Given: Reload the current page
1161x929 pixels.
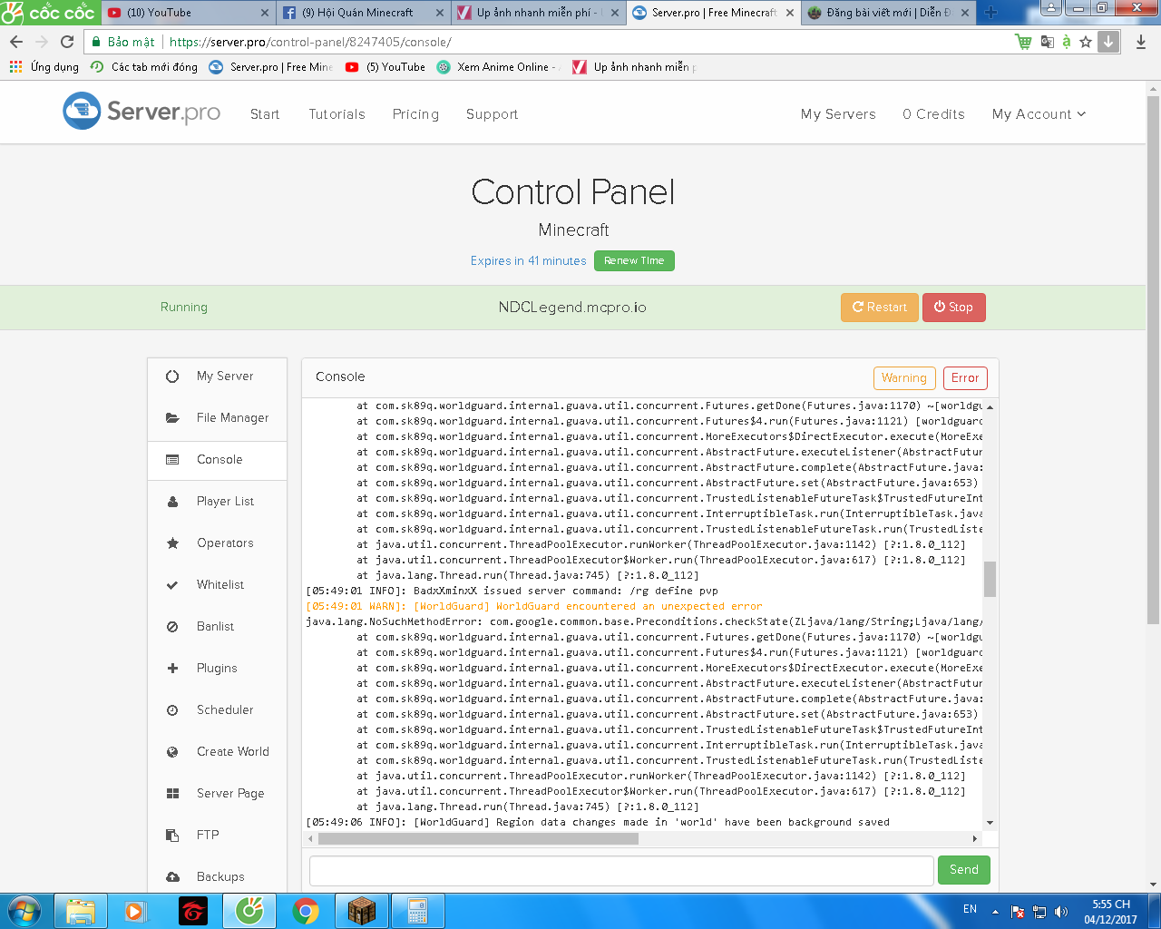Looking at the screenshot, I should pos(67,42).
